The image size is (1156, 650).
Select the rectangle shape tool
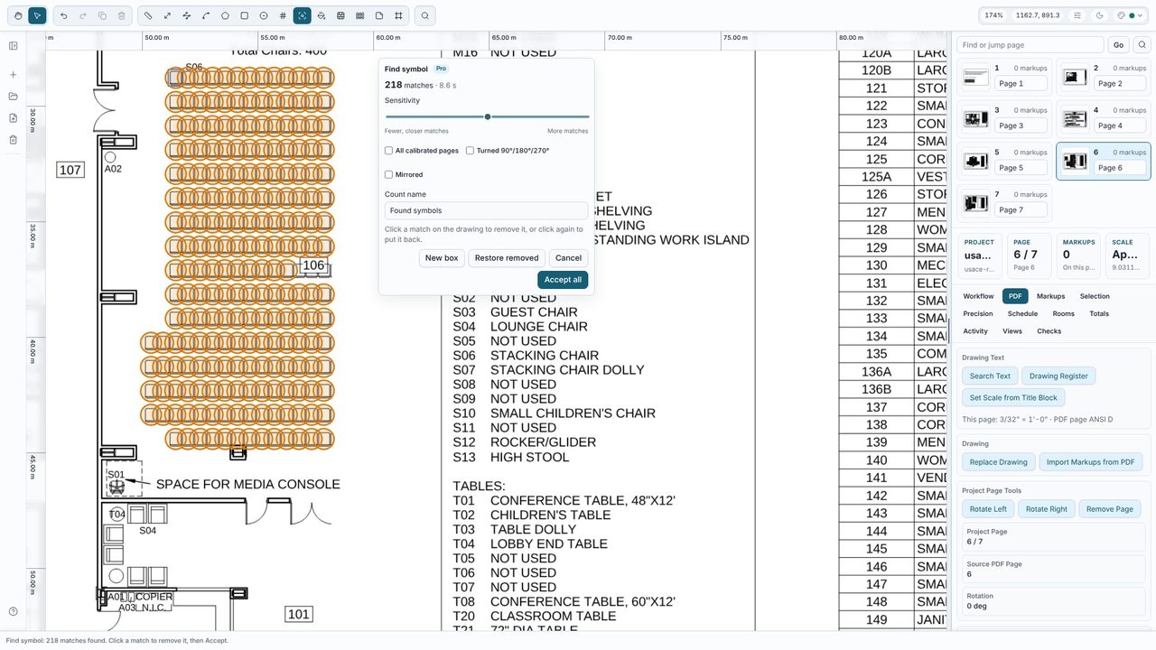pyautogui.click(x=245, y=15)
